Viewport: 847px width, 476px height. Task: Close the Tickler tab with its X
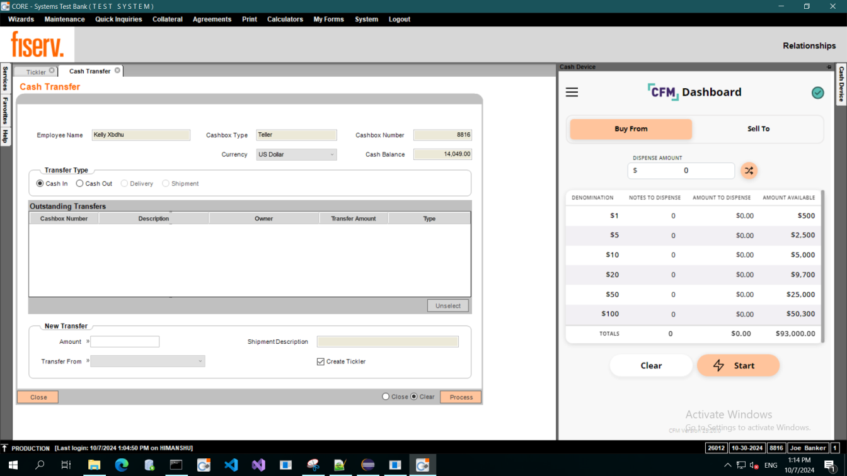point(52,71)
